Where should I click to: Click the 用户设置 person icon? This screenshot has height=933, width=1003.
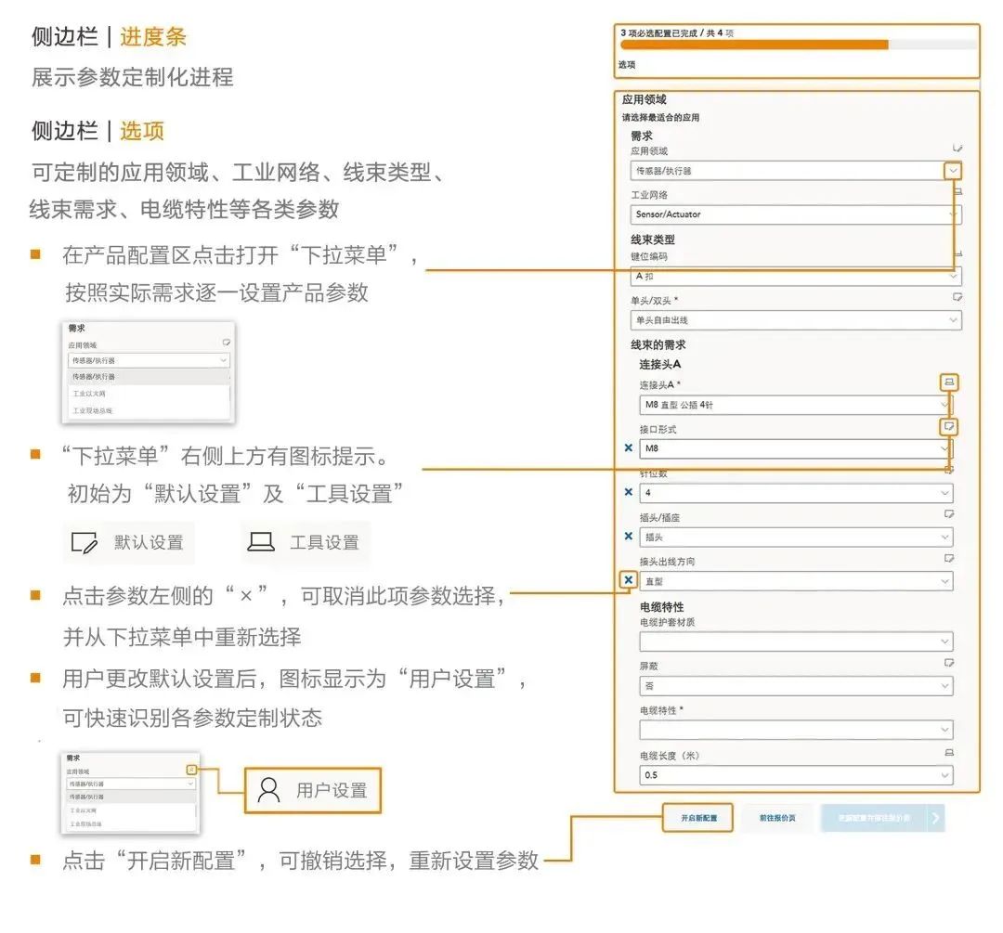point(268,790)
